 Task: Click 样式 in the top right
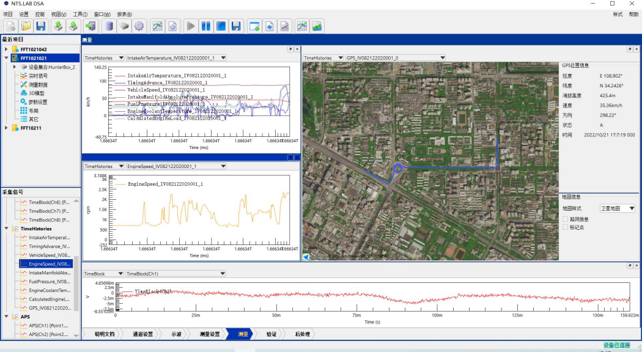pyautogui.click(x=618, y=14)
